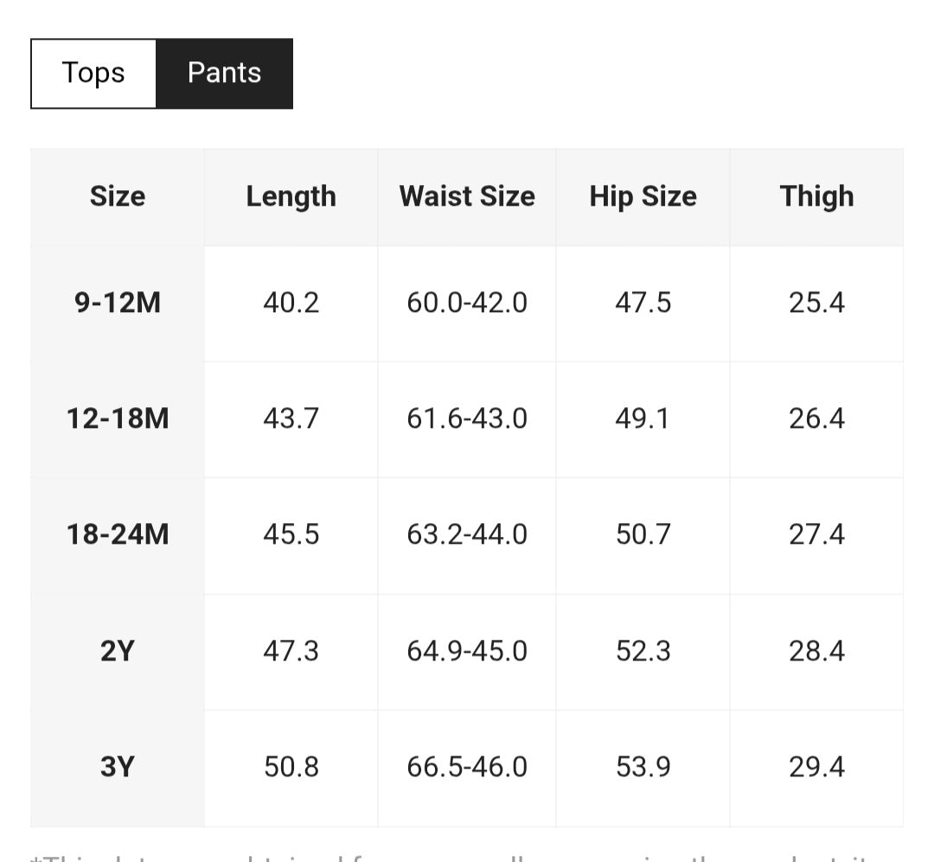Viewport: 934px width, 862px height.
Task: Click the Hip Size column header
Action: [643, 196]
